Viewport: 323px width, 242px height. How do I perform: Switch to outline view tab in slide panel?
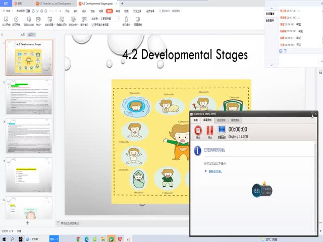tap(23, 35)
